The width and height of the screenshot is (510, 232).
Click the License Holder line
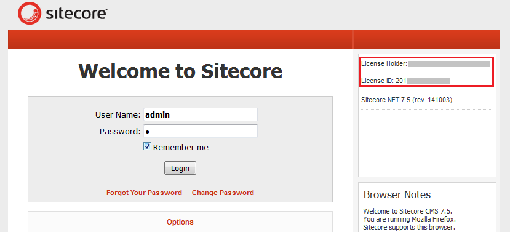pyautogui.click(x=426, y=64)
